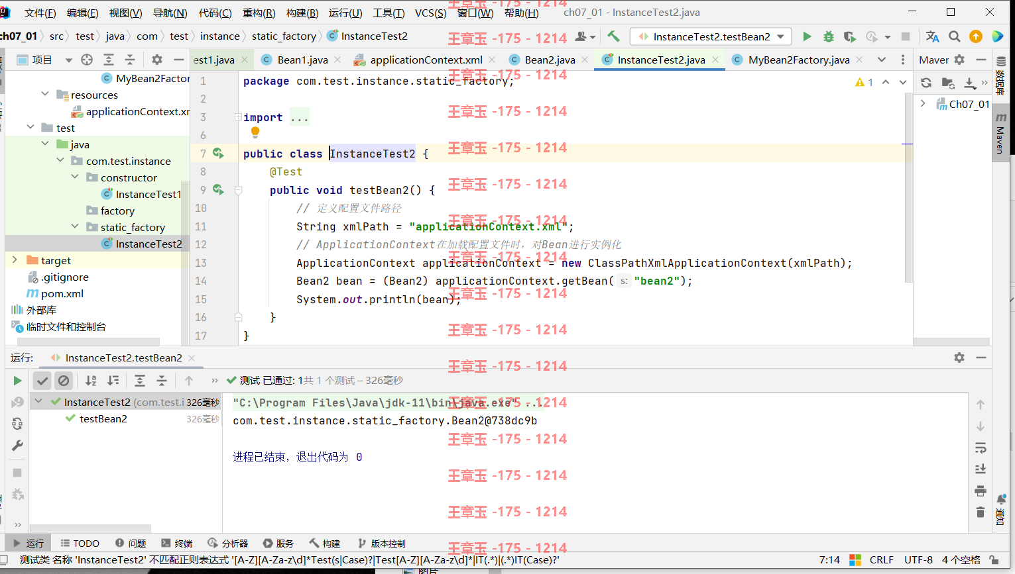Rerun the test from the Run panel
Image resolution: width=1015 pixels, height=574 pixels.
(x=17, y=381)
